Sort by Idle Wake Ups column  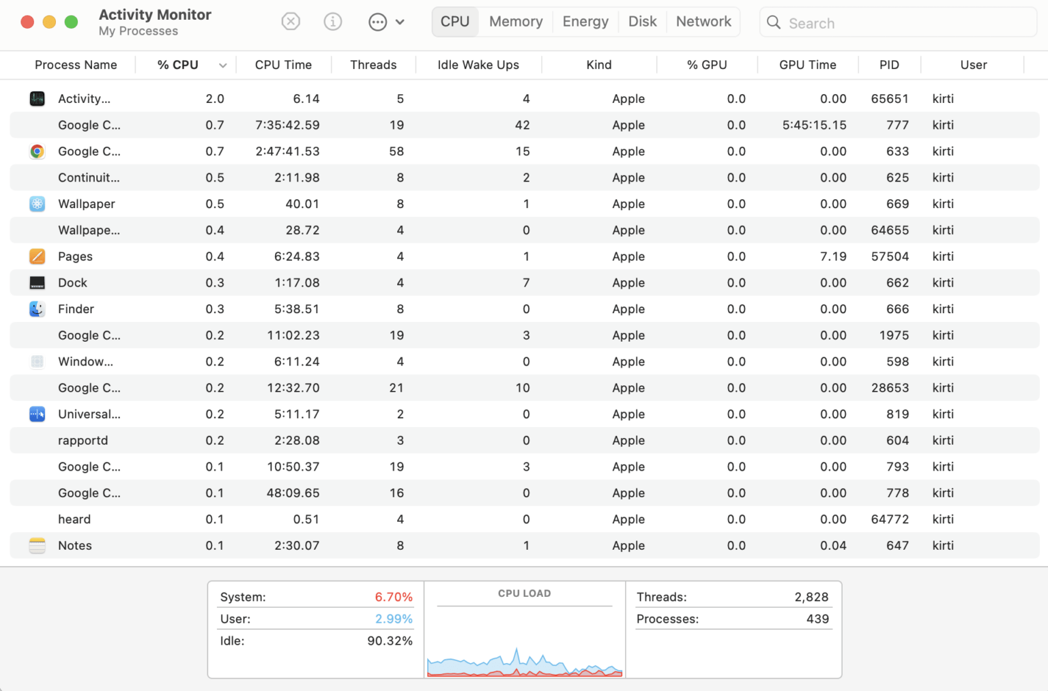tap(478, 65)
